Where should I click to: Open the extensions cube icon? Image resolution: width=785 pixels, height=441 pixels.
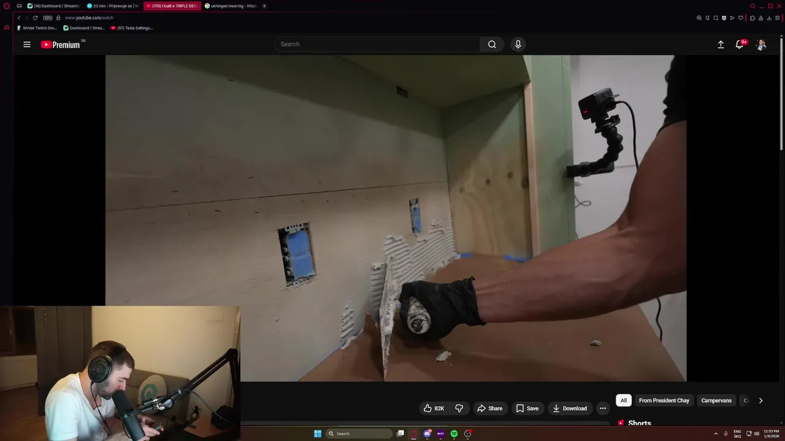(x=752, y=18)
